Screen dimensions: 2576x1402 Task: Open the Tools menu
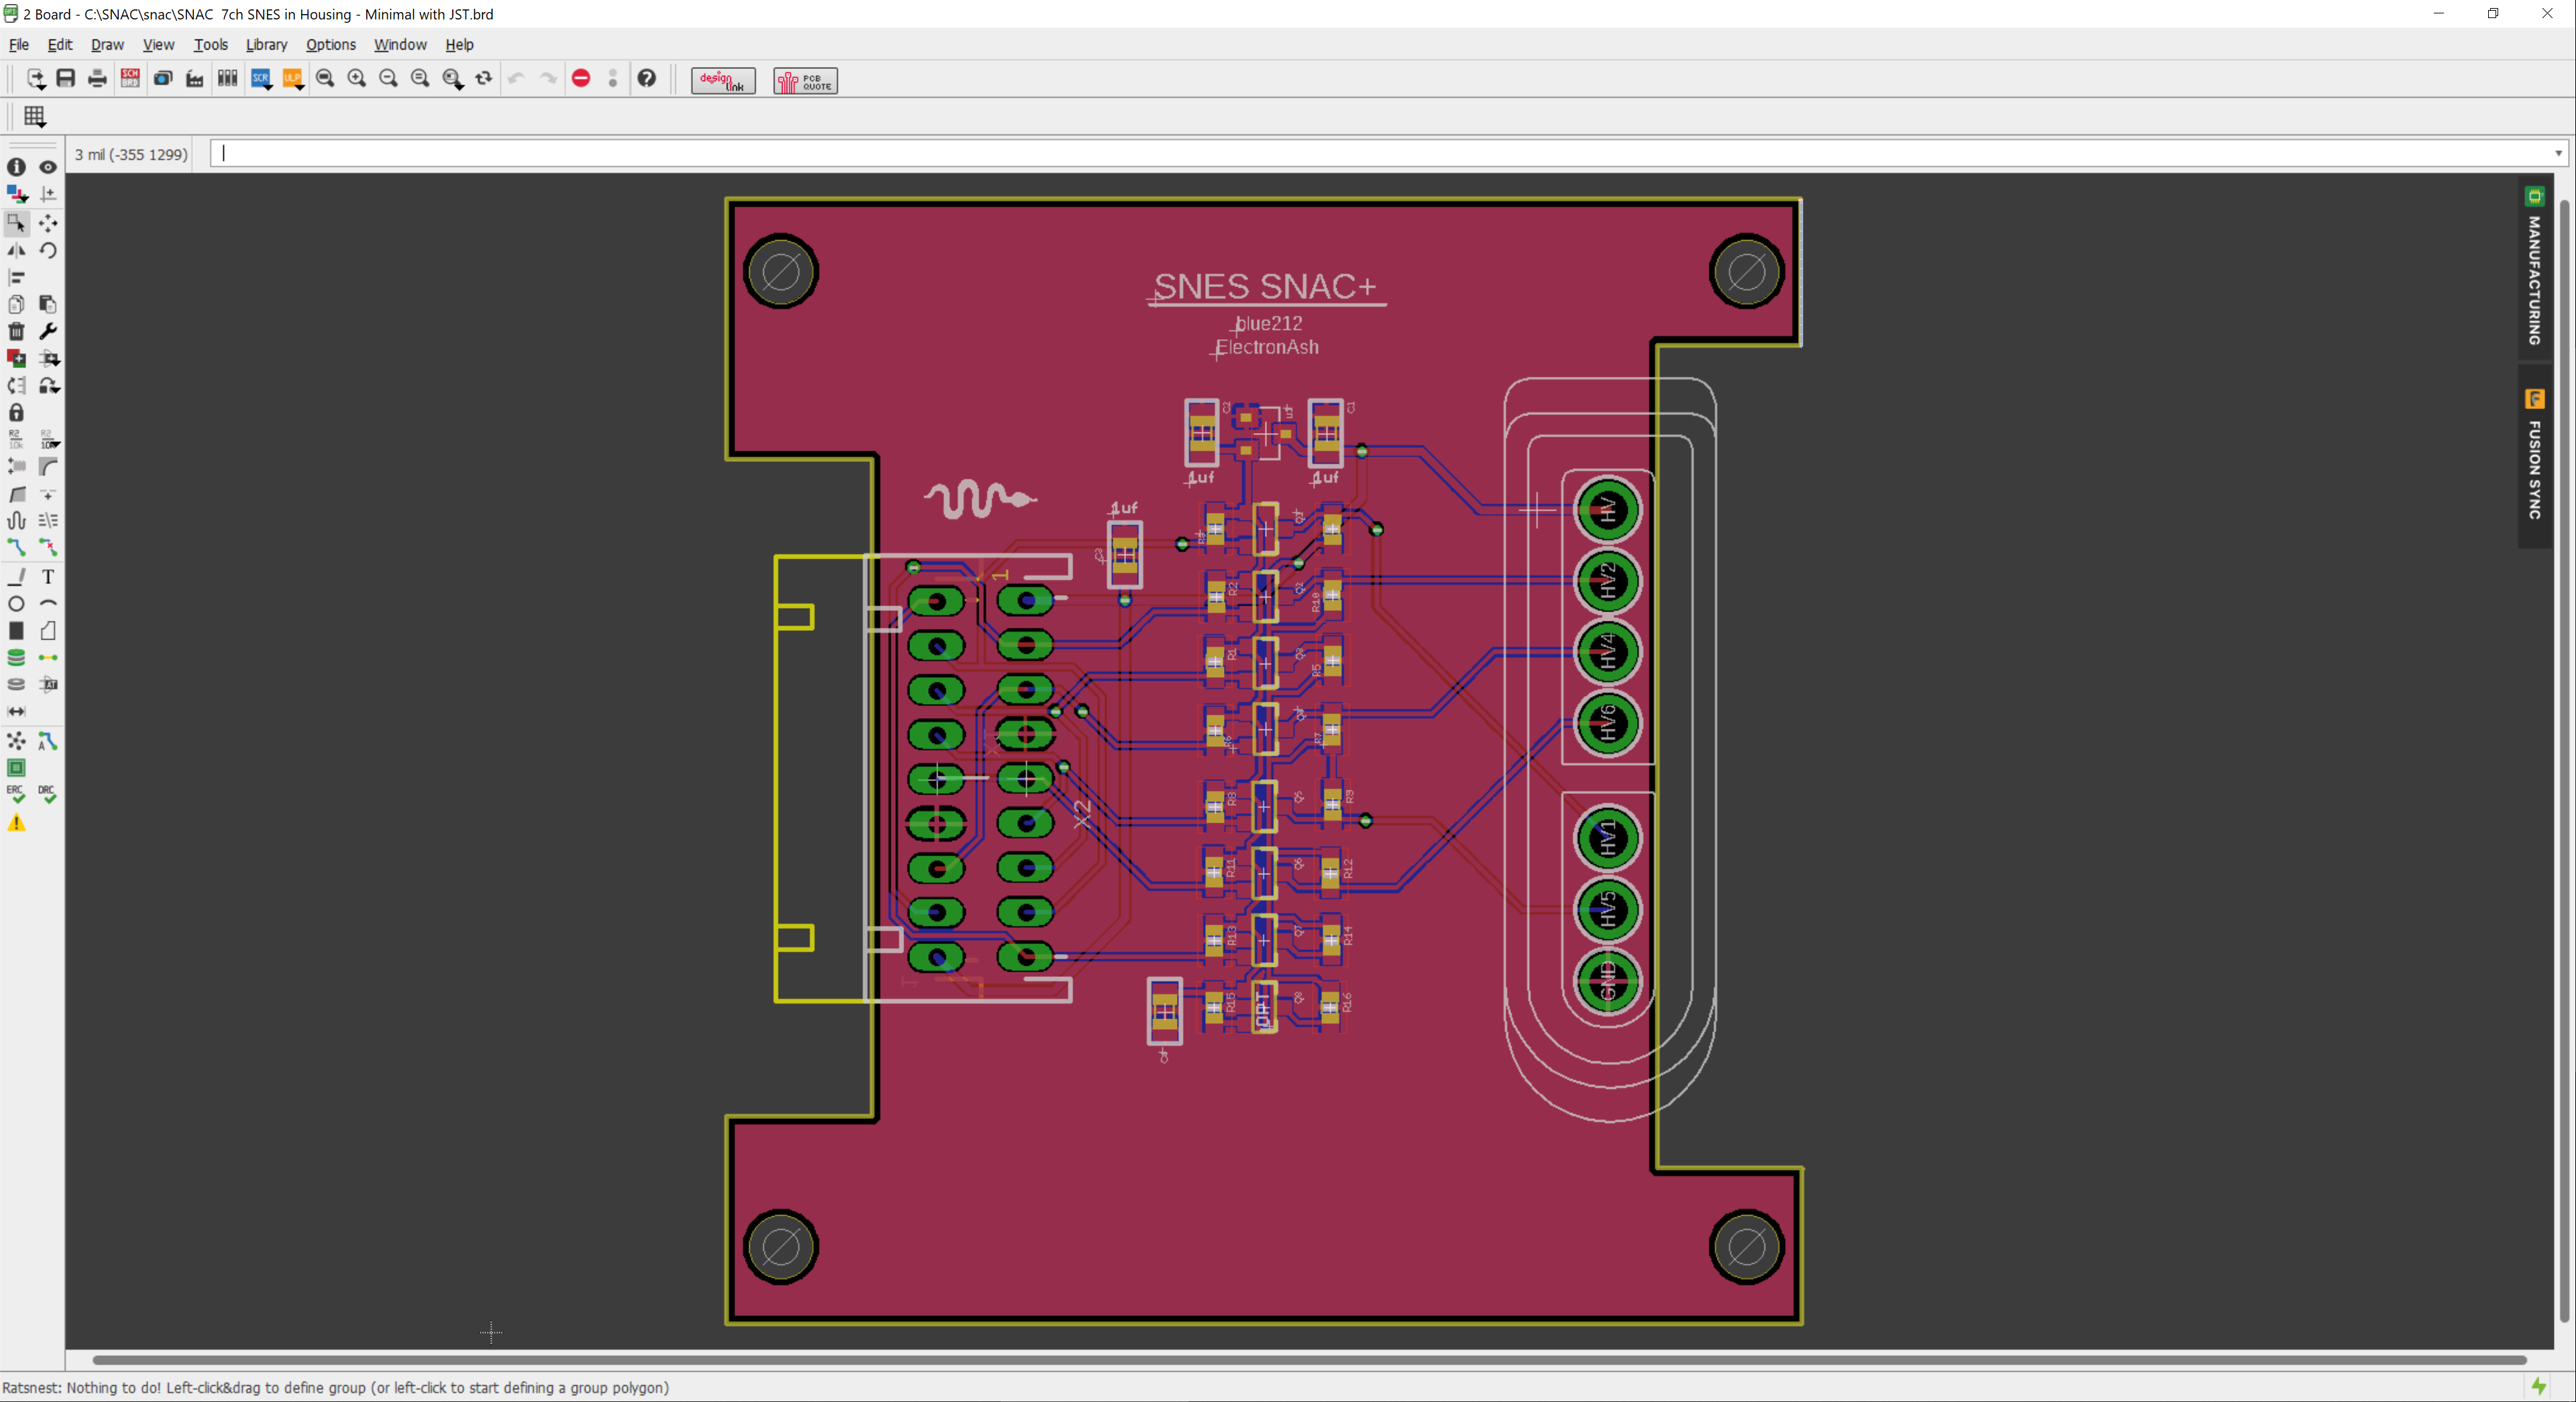[210, 45]
